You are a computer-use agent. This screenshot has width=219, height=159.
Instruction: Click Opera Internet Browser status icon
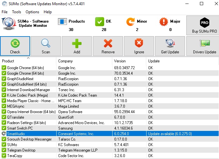4,111
